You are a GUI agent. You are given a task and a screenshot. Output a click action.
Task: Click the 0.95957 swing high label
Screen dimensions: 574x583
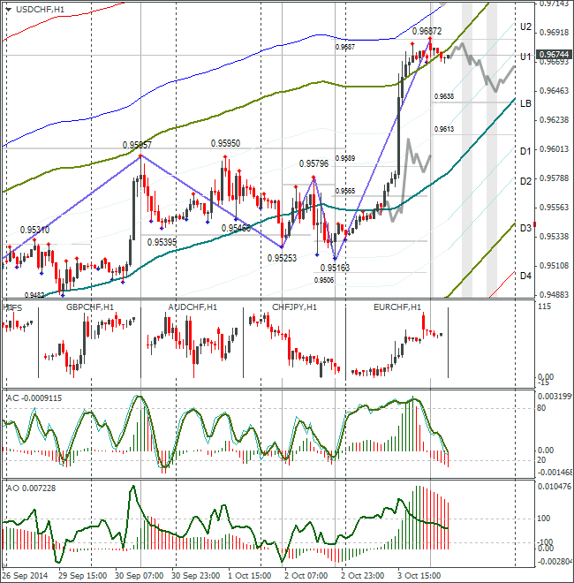tap(137, 145)
